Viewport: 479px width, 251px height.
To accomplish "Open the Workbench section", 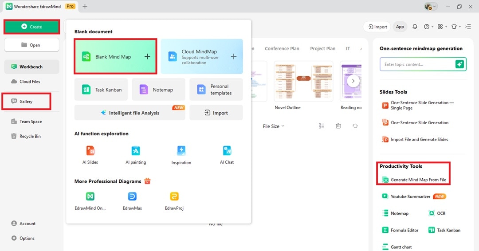I will click(32, 67).
